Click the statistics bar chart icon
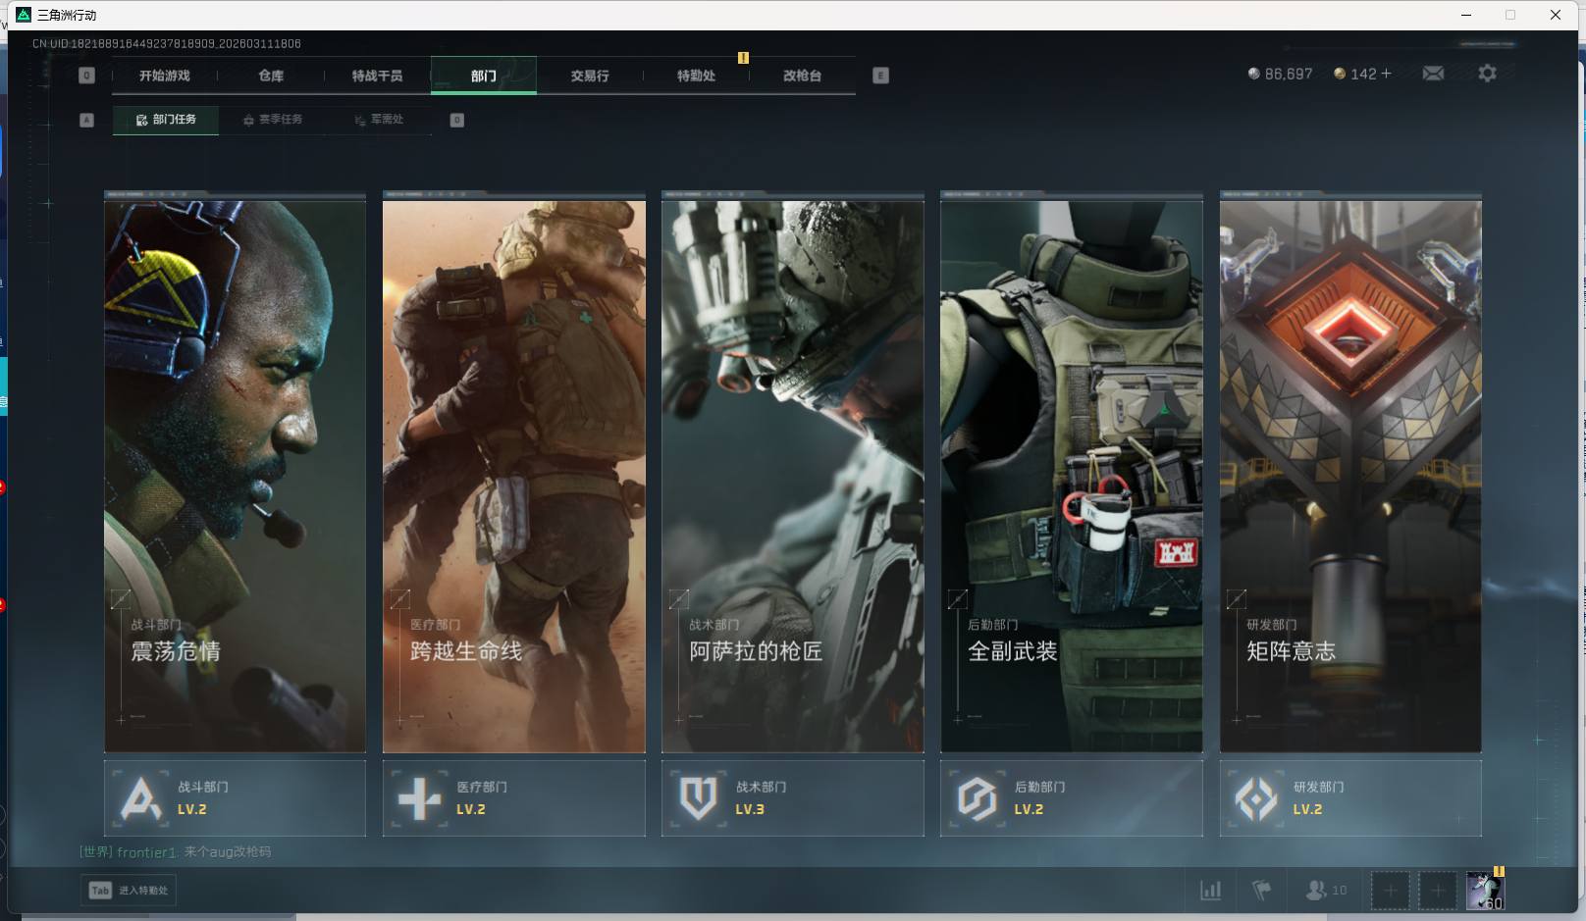1586x921 pixels. click(1211, 891)
